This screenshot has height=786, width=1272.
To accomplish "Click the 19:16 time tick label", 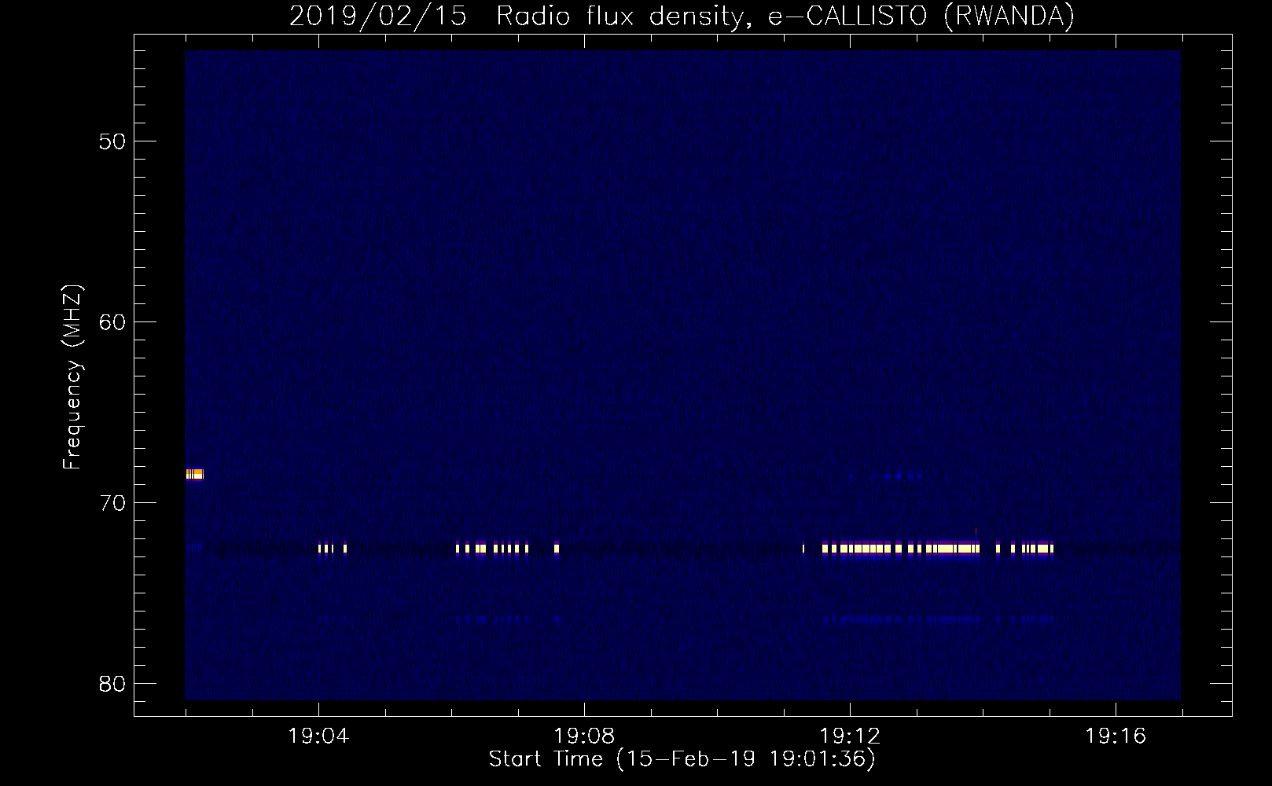I will [1116, 736].
